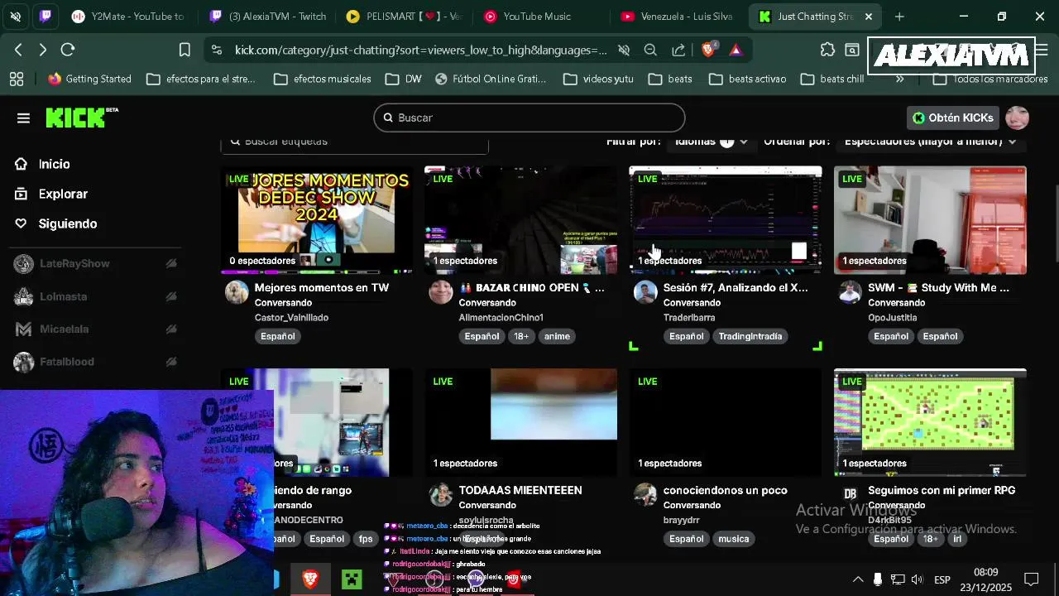The image size is (1059, 596).
Task: Open a new browser tab
Action: (899, 17)
